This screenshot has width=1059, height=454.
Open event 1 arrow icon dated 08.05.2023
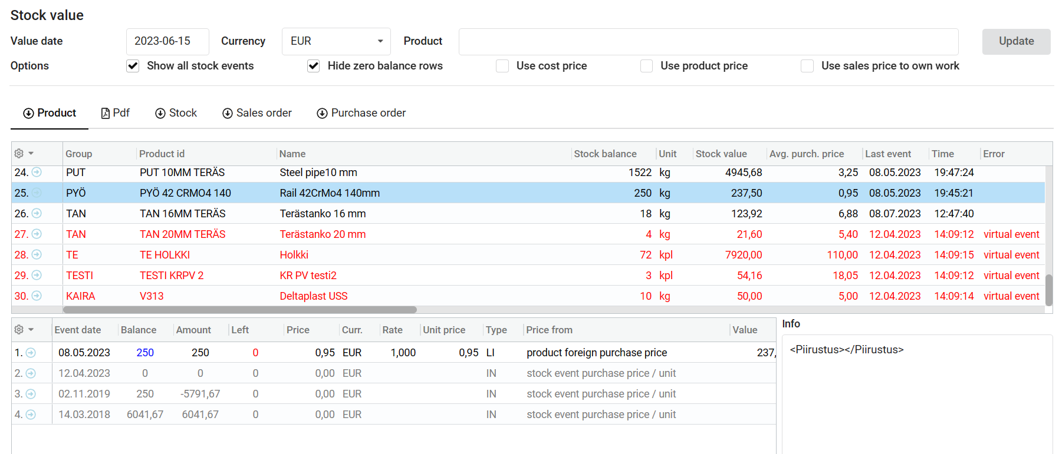click(x=31, y=353)
